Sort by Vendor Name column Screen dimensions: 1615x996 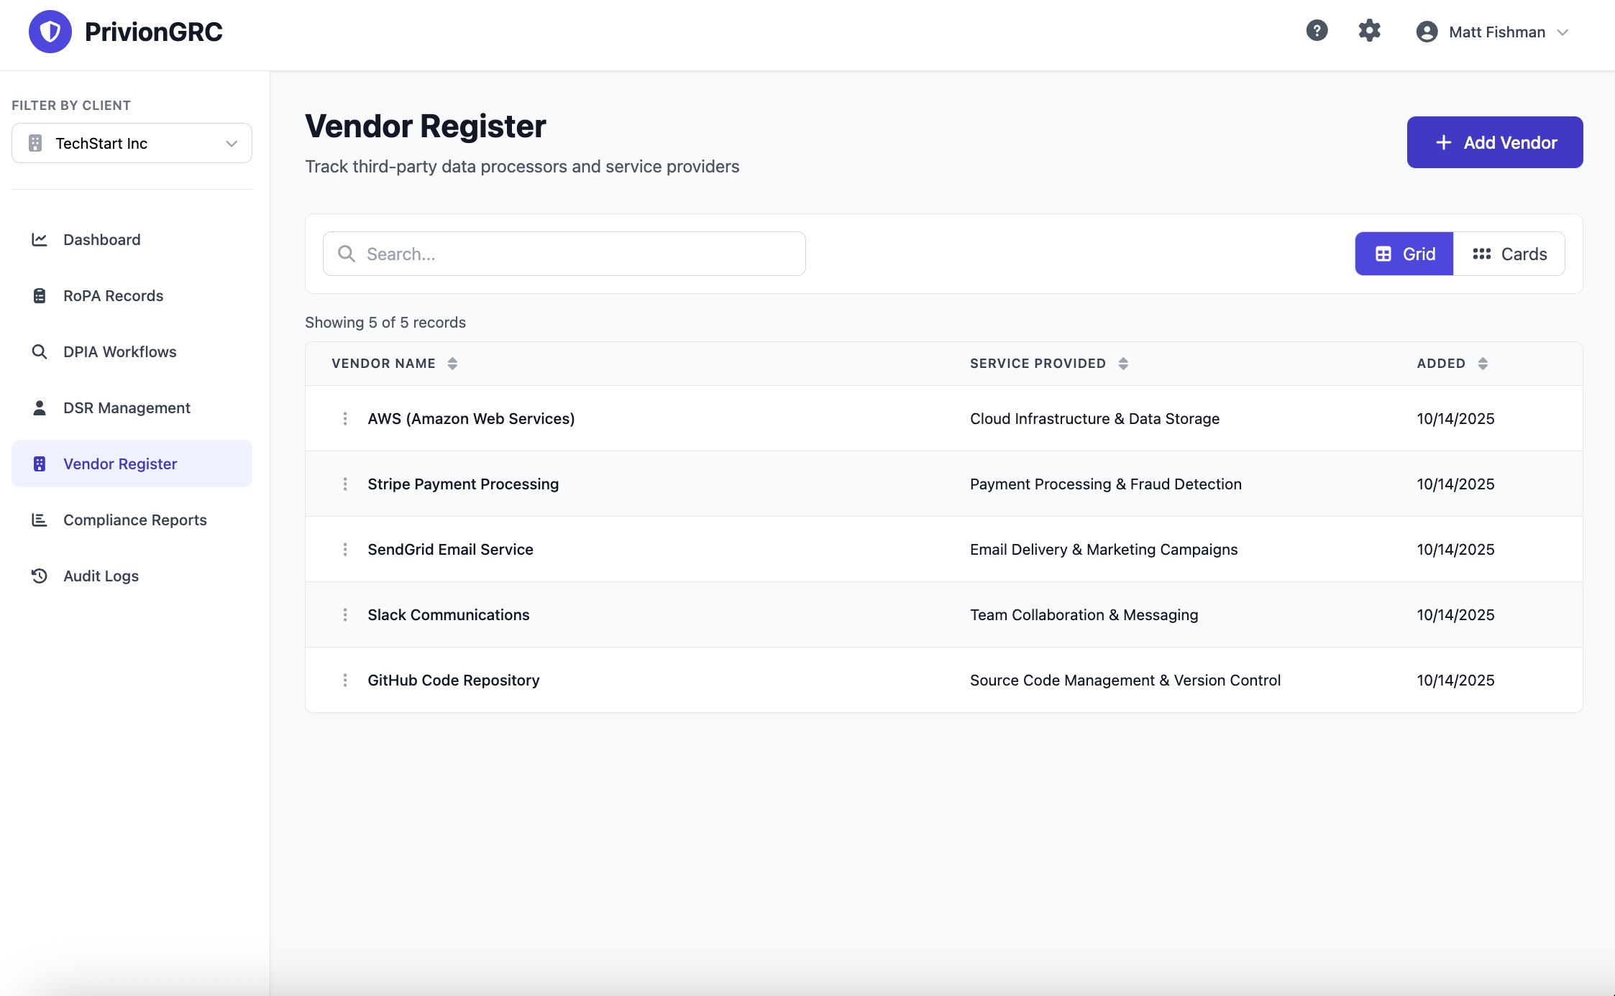tap(394, 364)
